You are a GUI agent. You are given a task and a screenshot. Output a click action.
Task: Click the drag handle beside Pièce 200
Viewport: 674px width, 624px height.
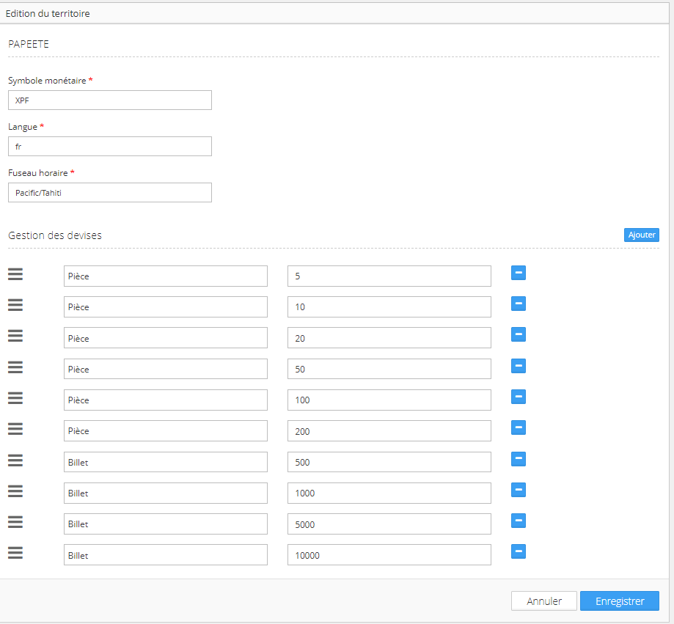pos(15,429)
